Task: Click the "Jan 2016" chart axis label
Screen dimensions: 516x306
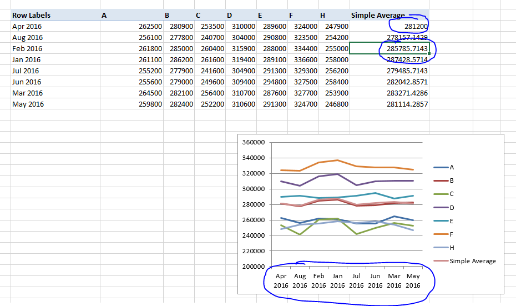Action: tap(337, 280)
